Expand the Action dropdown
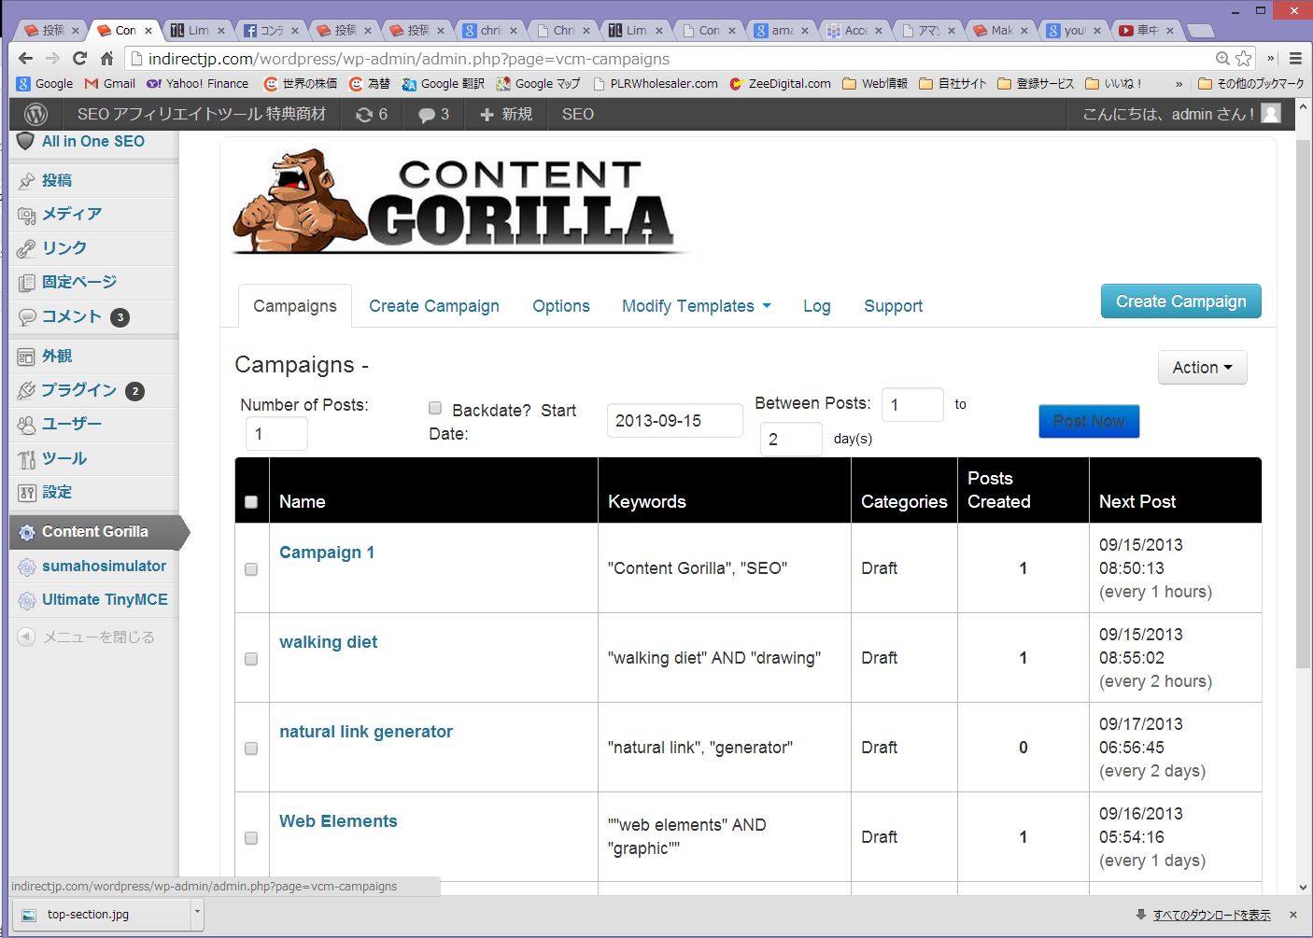The height and width of the screenshot is (938, 1313). tap(1202, 368)
